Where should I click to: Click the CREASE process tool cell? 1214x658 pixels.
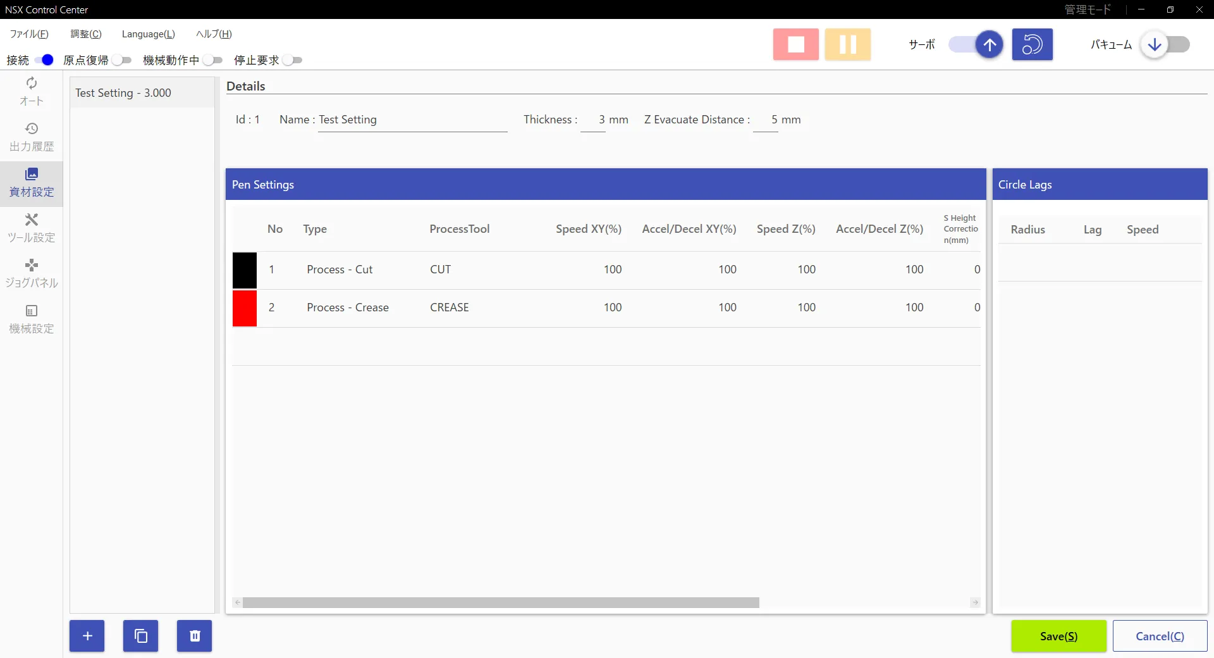[450, 307]
